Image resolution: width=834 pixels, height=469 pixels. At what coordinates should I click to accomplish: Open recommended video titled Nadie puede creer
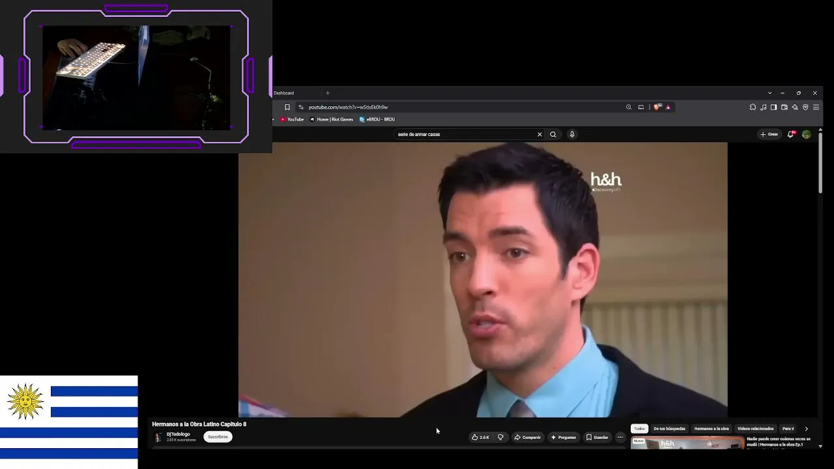point(779,442)
